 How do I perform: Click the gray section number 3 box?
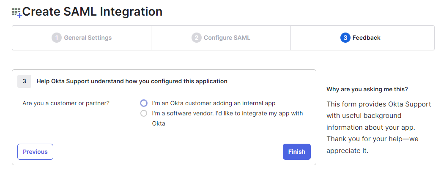point(24,82)
